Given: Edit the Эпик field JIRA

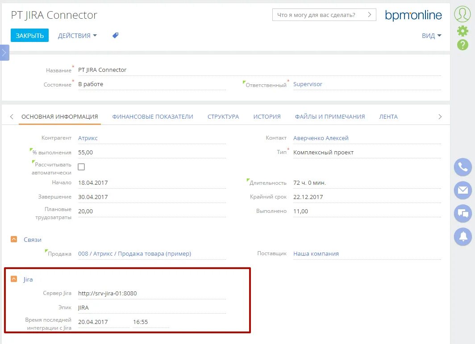Looking at the screenshot, I should (x=152, y=308).
